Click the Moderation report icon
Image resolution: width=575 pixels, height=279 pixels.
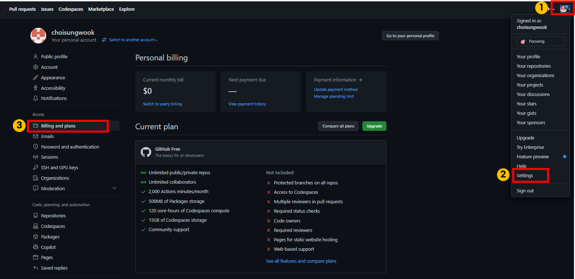pos(35,188)
